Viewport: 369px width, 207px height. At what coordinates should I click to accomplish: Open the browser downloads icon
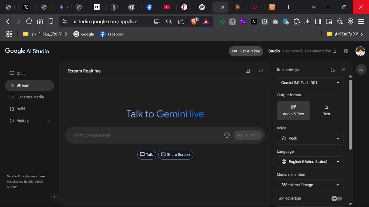coord(307,21)
